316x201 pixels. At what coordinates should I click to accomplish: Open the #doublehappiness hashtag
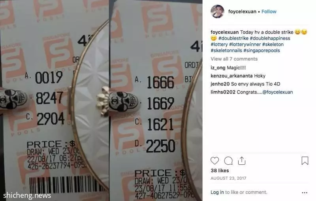[x=270, y=38]
